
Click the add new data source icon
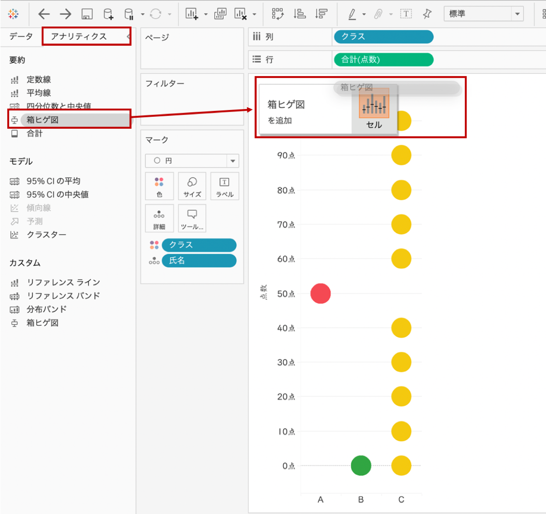[x=108, y=14]
